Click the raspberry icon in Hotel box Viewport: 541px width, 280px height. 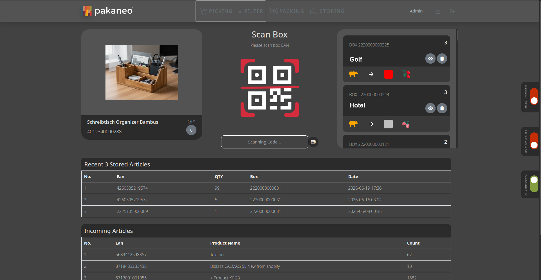tap(406, 124)
